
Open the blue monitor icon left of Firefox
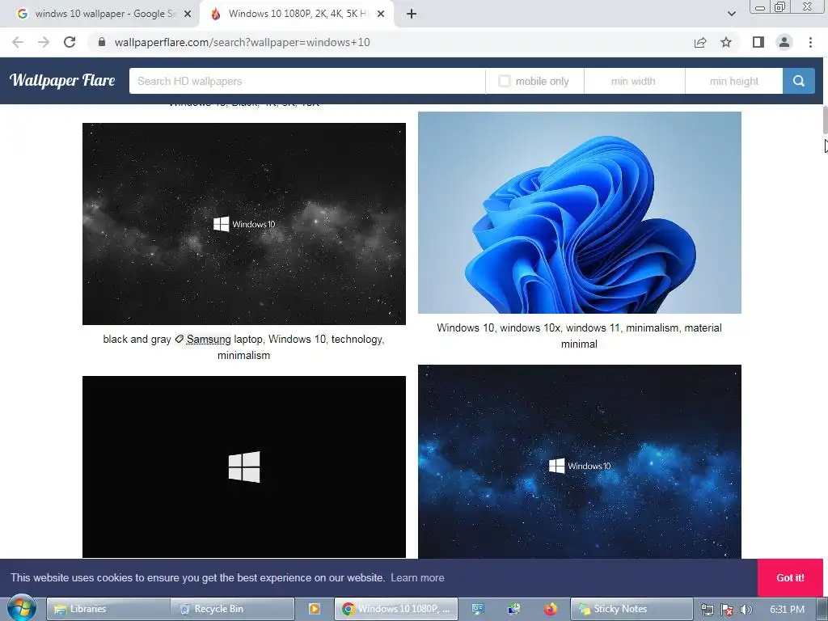tap(478, 609)
